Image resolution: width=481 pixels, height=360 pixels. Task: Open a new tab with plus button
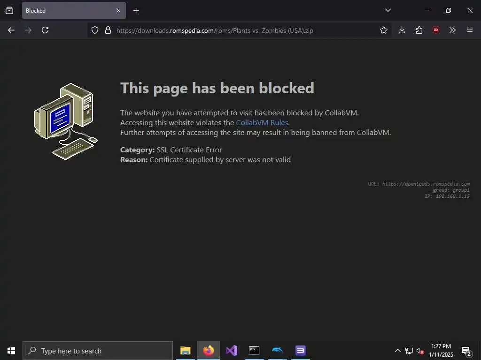[x=136, y=11]
